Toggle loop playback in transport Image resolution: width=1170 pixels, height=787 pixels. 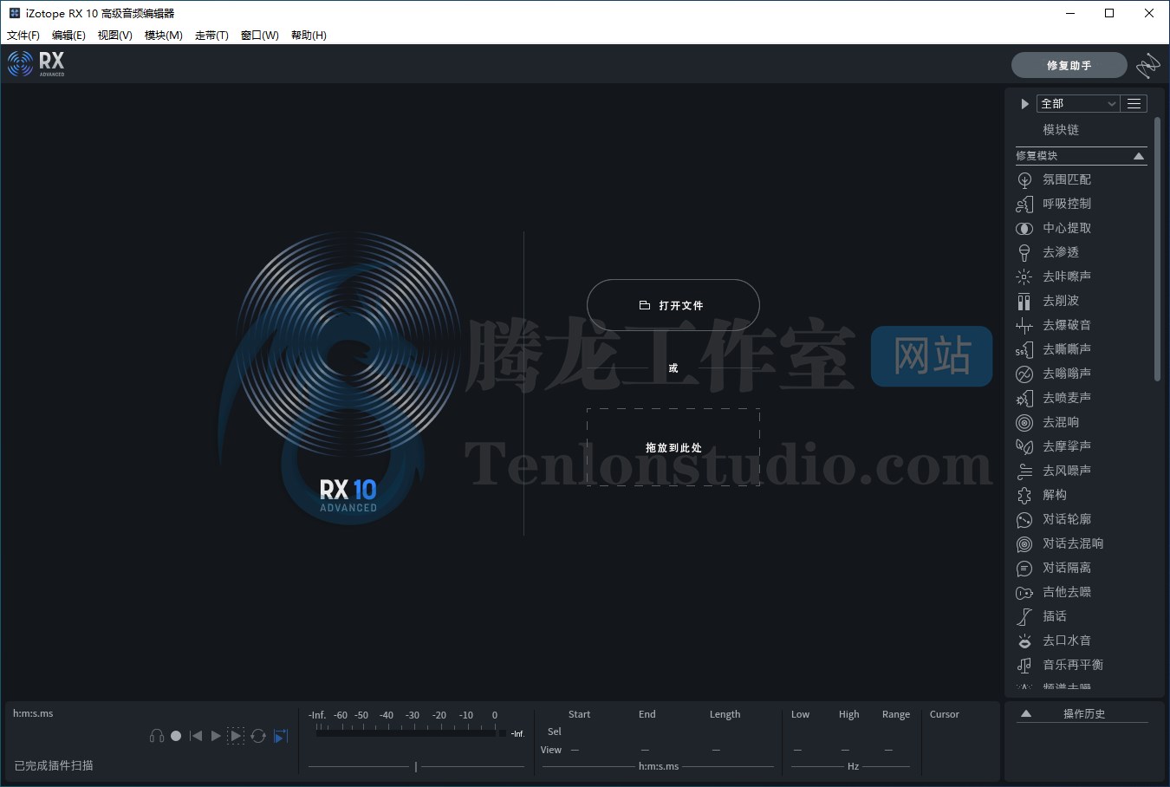[x=258, y=736]
